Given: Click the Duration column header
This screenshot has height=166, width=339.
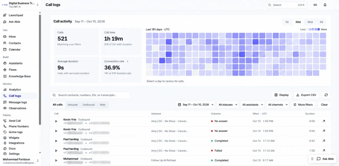Looking at the screenshot, I should pyautogui.click(x=310, y=114).
